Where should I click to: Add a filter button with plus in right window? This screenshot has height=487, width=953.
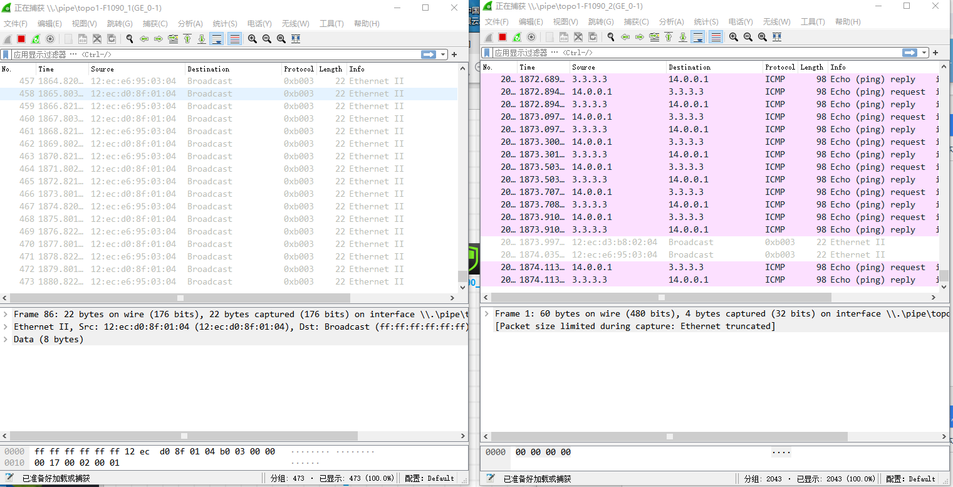[x=935, y=53]
